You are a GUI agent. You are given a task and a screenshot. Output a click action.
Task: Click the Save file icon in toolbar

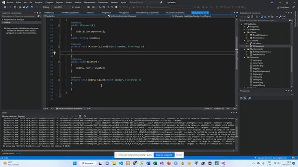tap(24, 7)
